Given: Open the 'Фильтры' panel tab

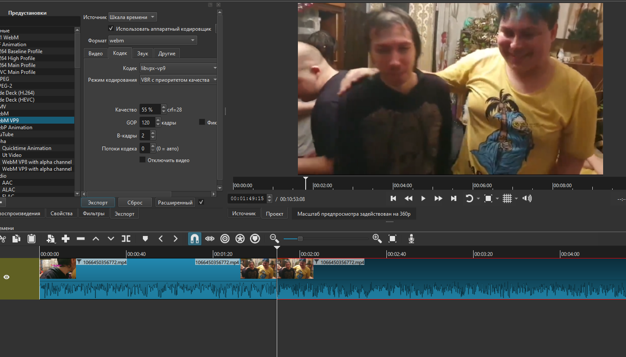Looking at the screenshot, I should [x=94, y=214].
